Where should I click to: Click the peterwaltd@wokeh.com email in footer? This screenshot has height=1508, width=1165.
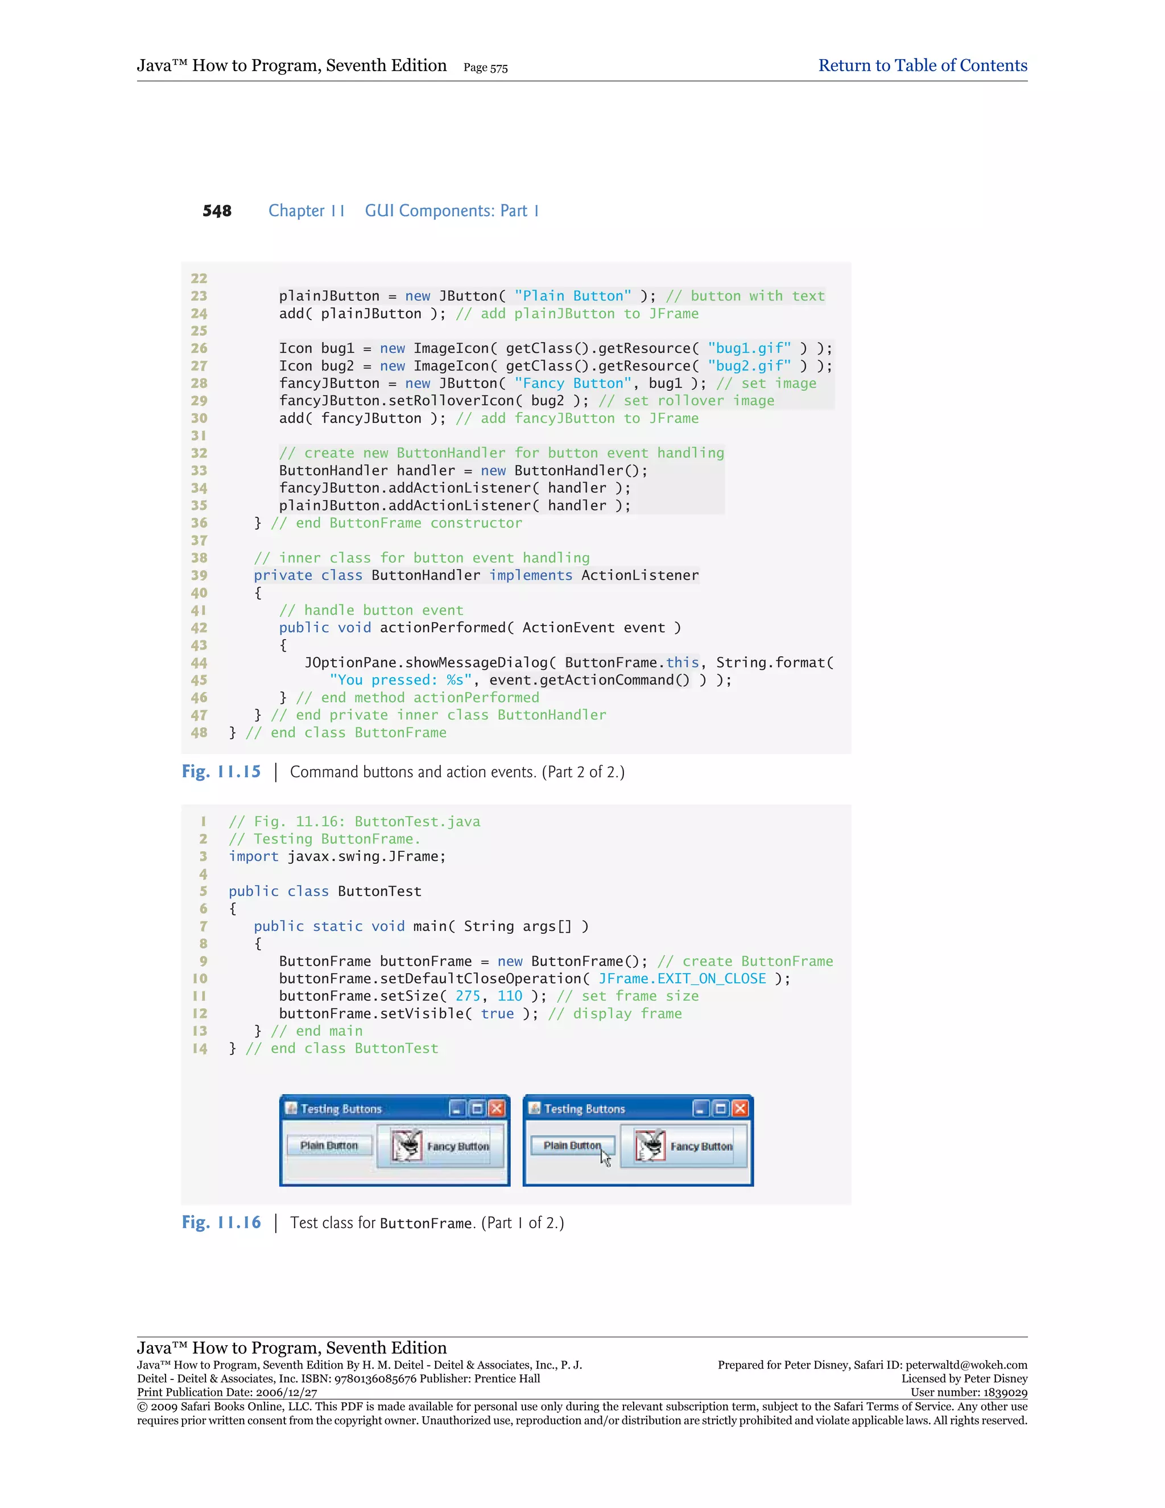(966, 1365)
